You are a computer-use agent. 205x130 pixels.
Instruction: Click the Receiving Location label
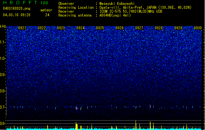tap(76, 7)
